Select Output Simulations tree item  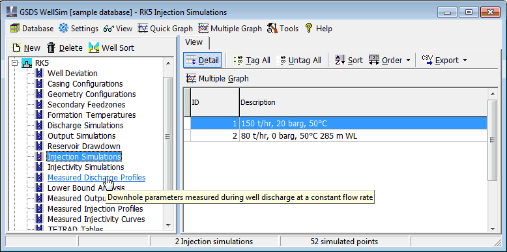pos(81,135)
